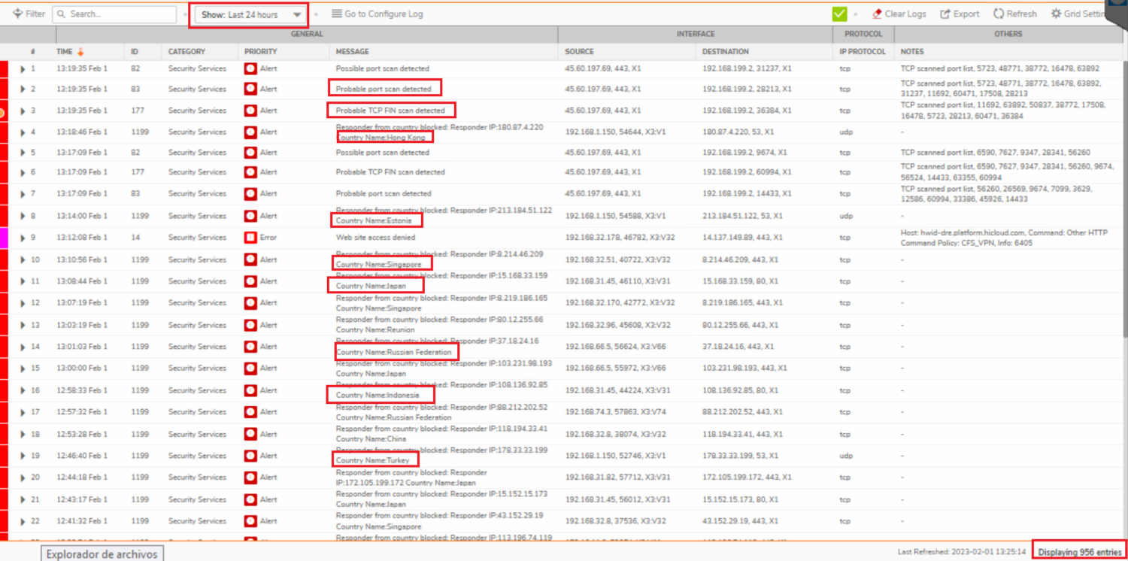Screen dimensions: 1128x561
Task: Sort by the PRIORITY column header
Action: (261, 52)
